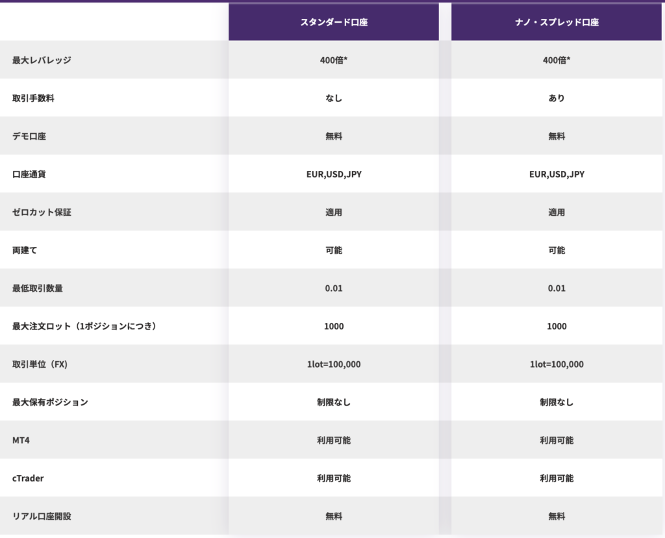This screenshot has height=538, width=665.
Task: Click 制限なし in スタンダード口座 column
Action: tap(334, 402)
